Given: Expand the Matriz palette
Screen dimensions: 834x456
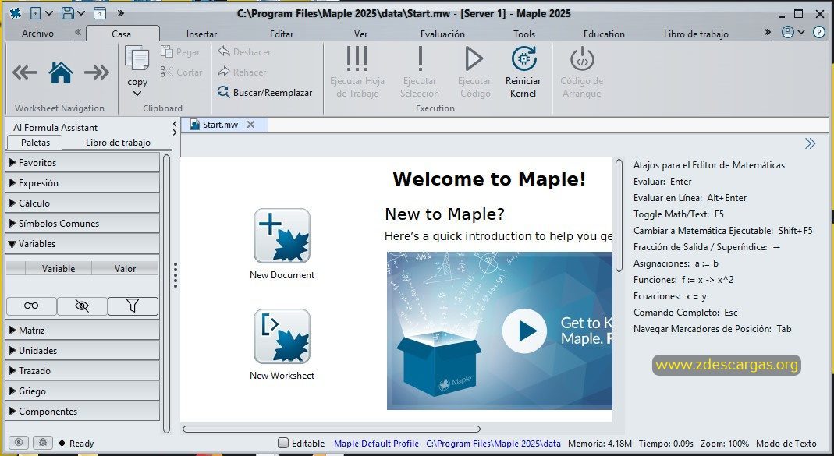Looking at the screenshot, I should click(x=82, y=330).
